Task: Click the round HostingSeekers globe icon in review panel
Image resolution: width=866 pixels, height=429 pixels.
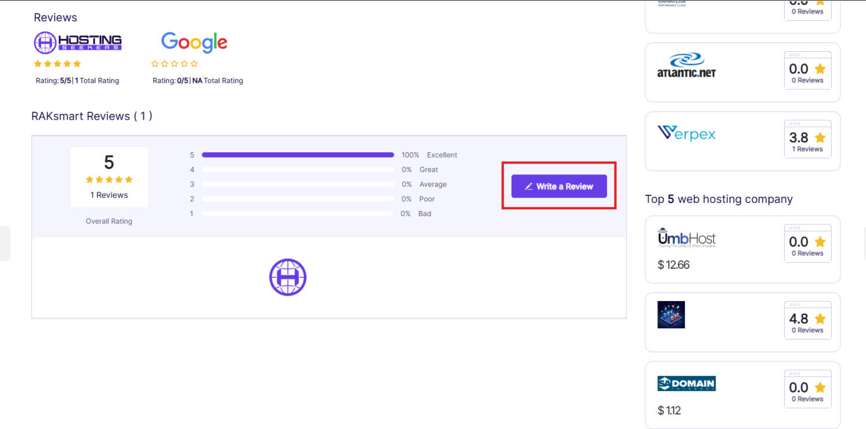Action: point(288,277)
